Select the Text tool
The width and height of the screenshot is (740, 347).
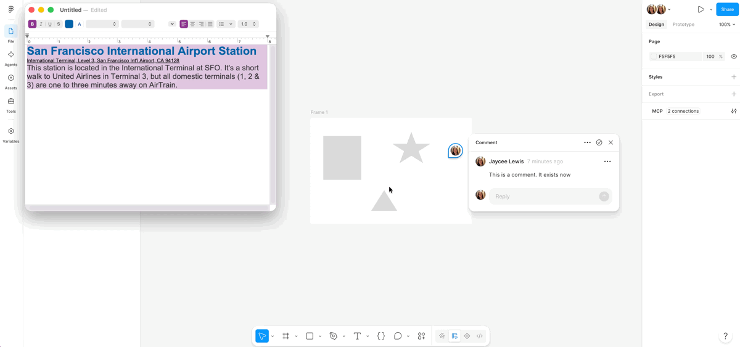point(357,336)
